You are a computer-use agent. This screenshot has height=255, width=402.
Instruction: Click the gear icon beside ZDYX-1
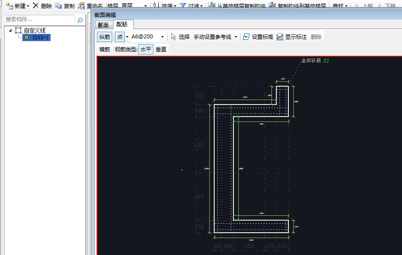click(27, 38)
